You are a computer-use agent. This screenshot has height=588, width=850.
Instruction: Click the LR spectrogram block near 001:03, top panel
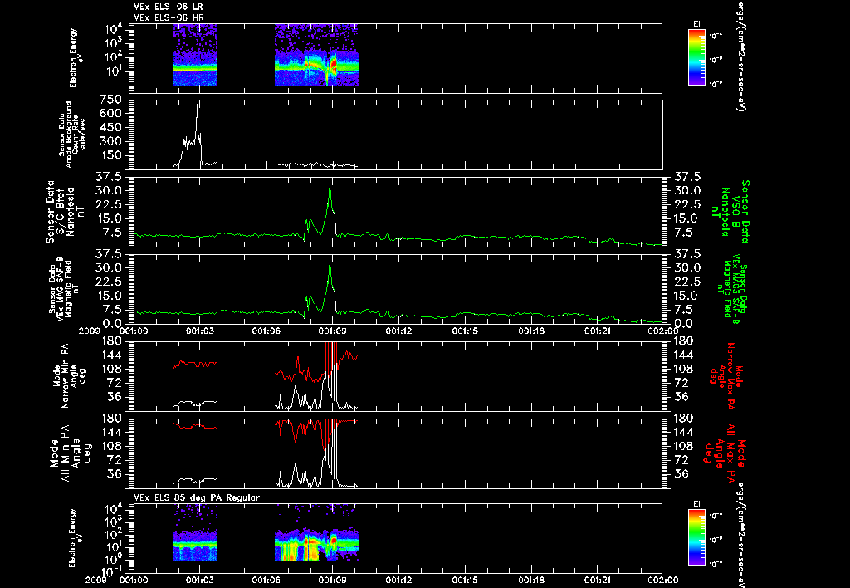click(195, 56)
